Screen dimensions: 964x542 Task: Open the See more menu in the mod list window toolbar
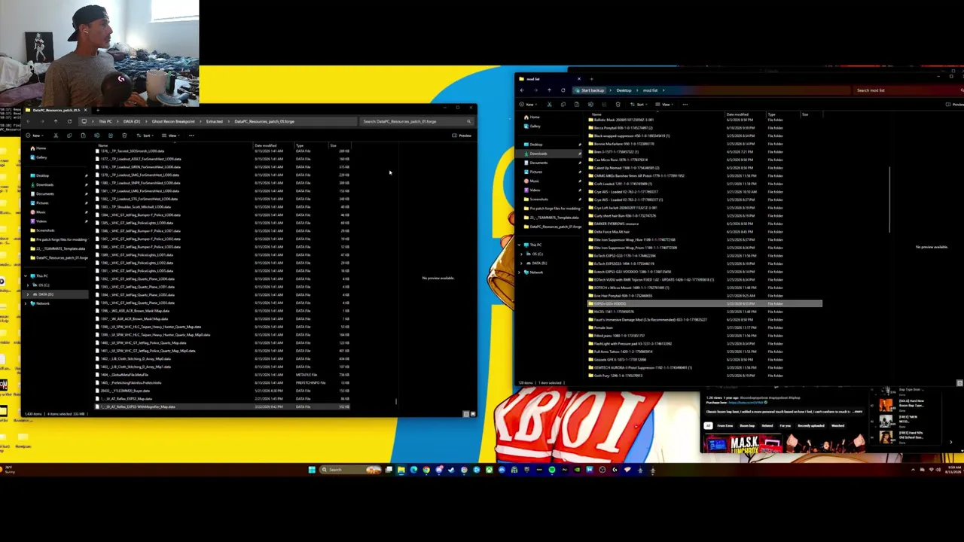point(685,105)
